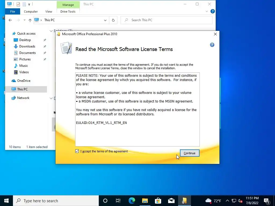
Task: Click the This PC address bar crumb
Action: click(49, 20)
